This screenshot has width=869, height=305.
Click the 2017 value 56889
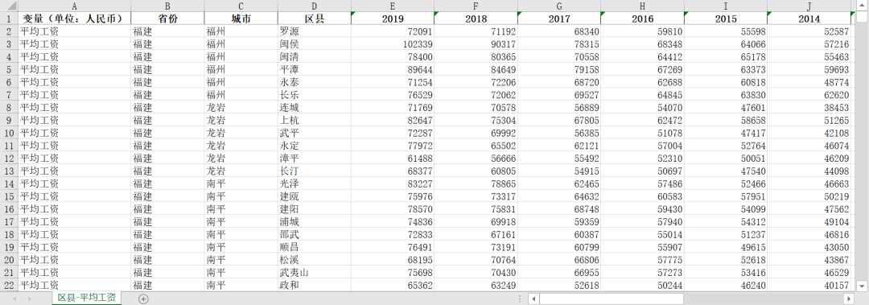coord(559,108)
